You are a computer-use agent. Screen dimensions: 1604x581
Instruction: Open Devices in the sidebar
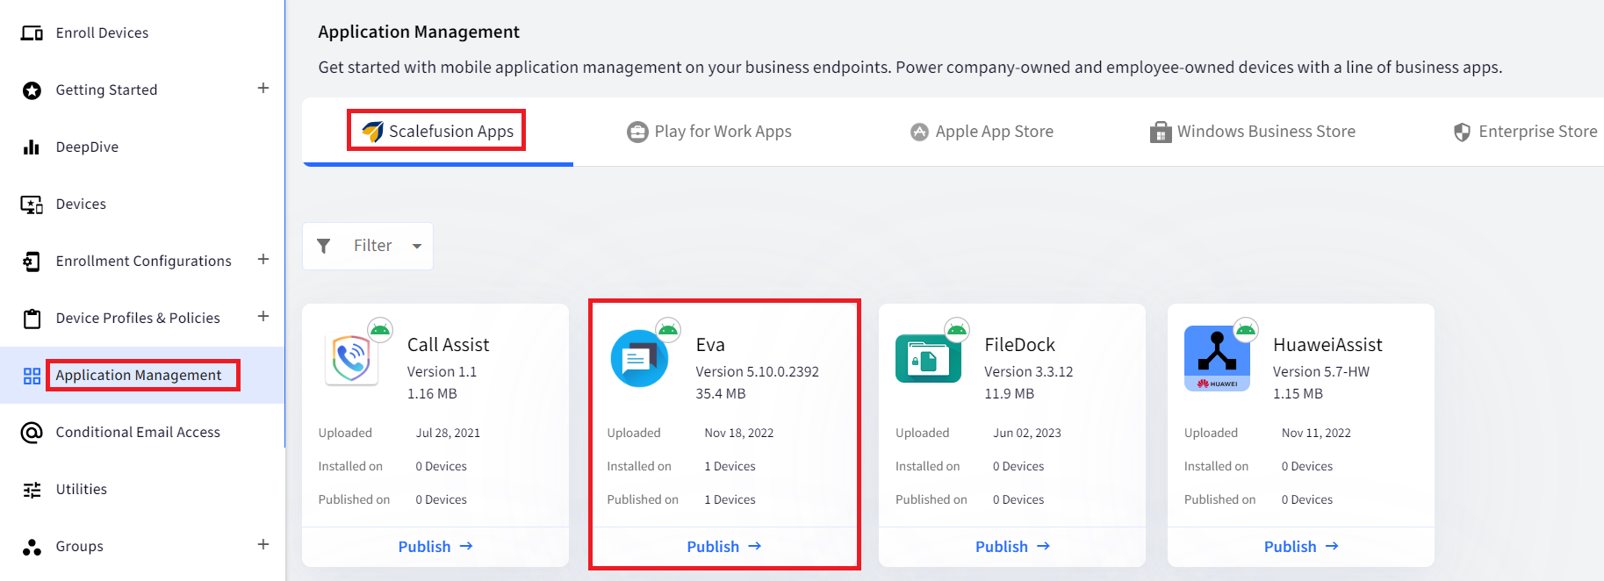click(x=81, y=204)
